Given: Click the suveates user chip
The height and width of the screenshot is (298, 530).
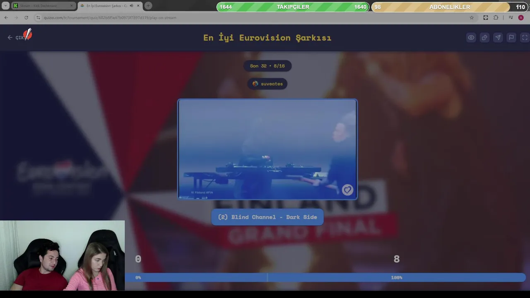Looking at the screenshot, I should [267, 84].
